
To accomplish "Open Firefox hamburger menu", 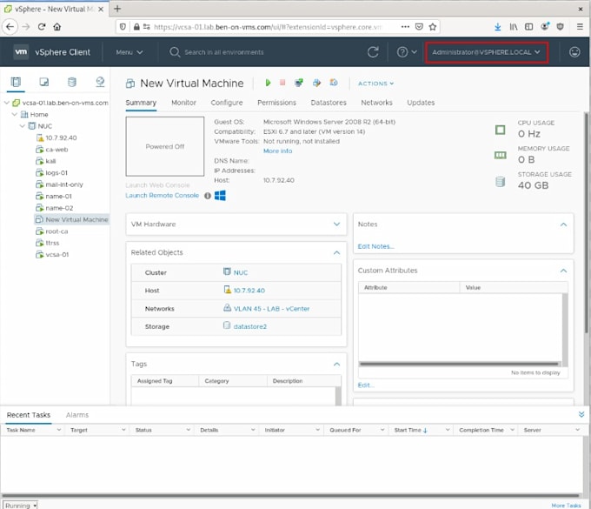I will pos(580,26).
